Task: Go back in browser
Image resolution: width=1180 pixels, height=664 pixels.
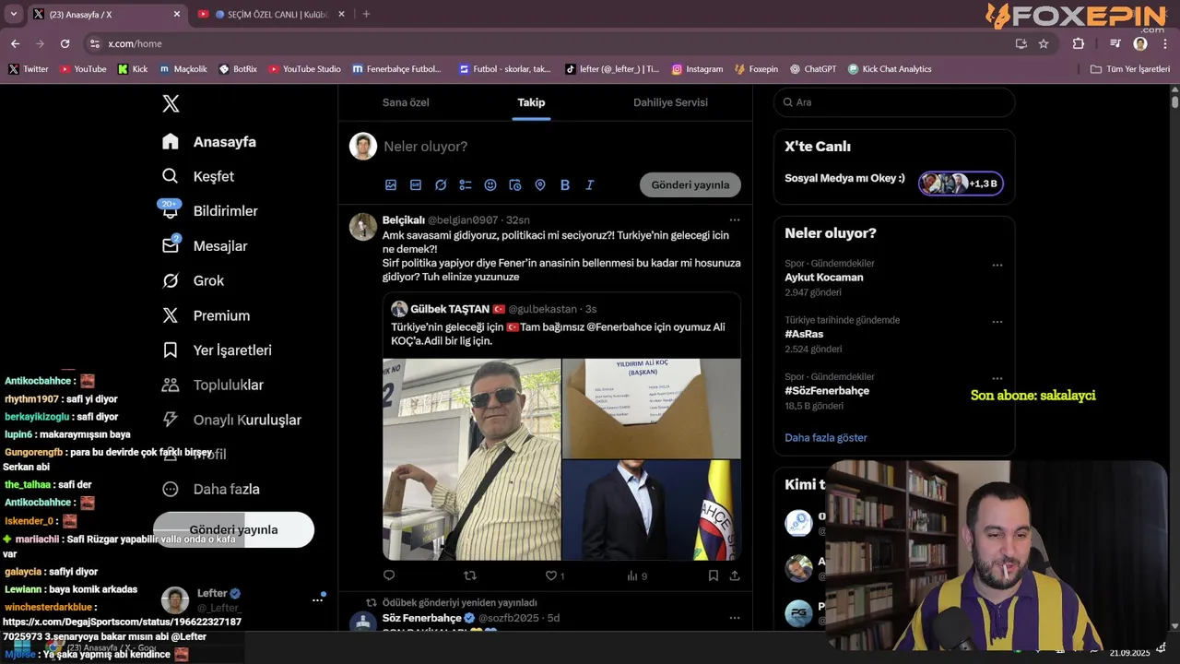Action: point(15,43)
